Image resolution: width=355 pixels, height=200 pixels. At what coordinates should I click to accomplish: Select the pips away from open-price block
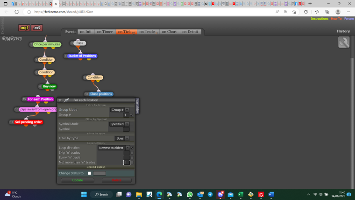click(38, 109)
